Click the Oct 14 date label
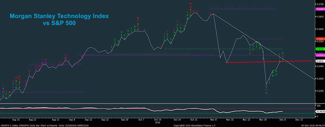Image resolution: width=325 pixels, height=127 pixels. coord(158,119)
